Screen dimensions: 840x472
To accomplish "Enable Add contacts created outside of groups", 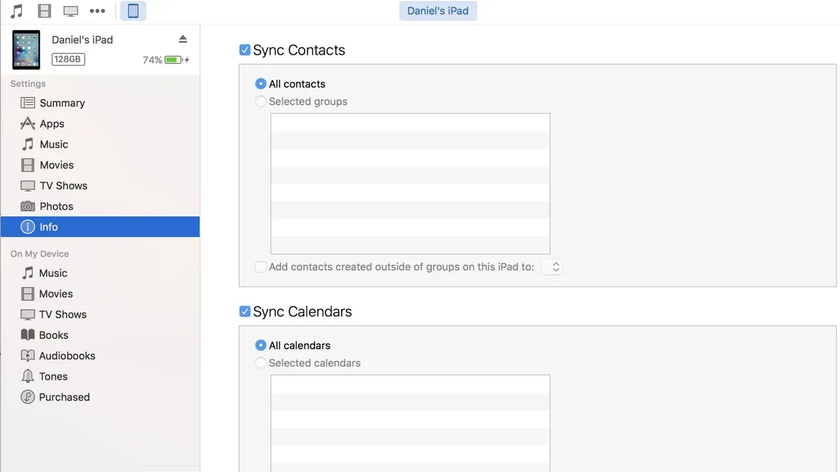I will (260, 267).
